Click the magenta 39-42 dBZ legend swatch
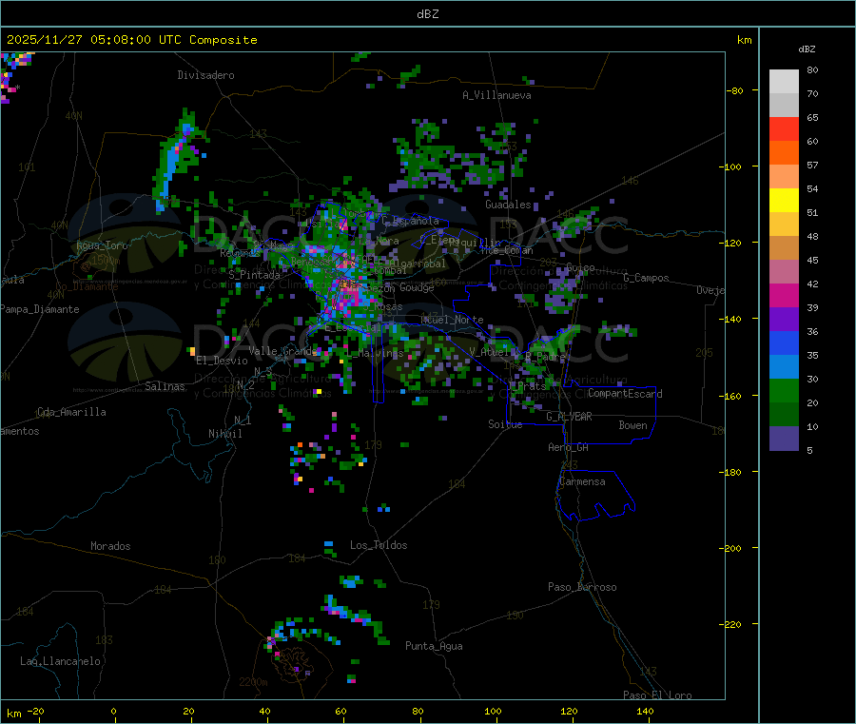Screen dimensions: 856x724 (x=784, y=295)
